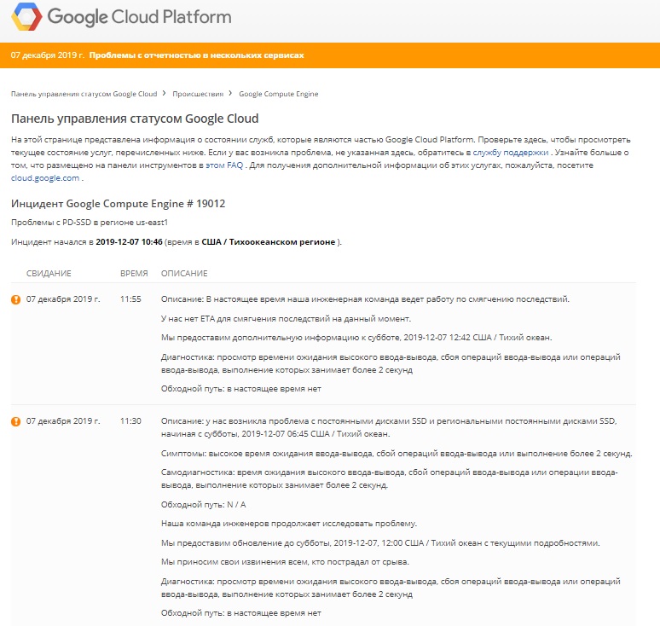Viewport: 660px width, 626px height.
Task: Click the warning icon beside the 11:30 update
Action: pyautogui.click(x=15, y=421)
